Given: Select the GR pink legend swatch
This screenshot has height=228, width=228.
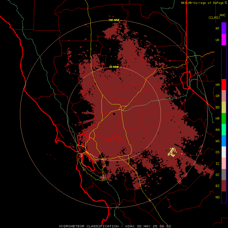Looking at the screenshot, I should click(x=224, y=96).
